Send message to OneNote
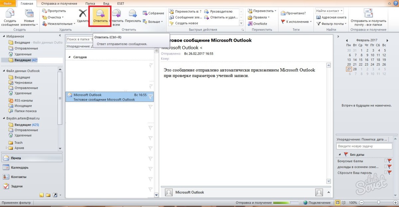399x207 pixels. point(257,24)
